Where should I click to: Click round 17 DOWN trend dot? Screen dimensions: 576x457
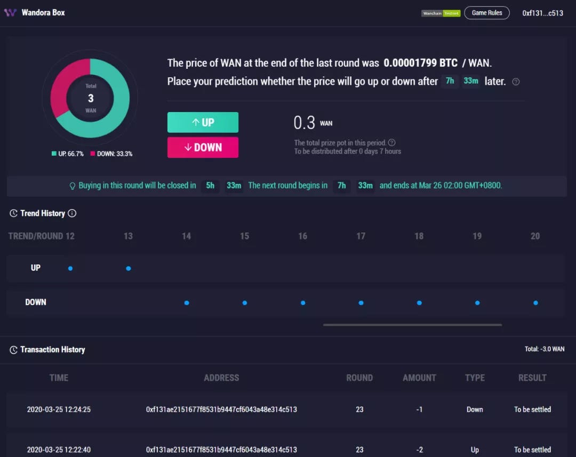(x=361, y=303)
